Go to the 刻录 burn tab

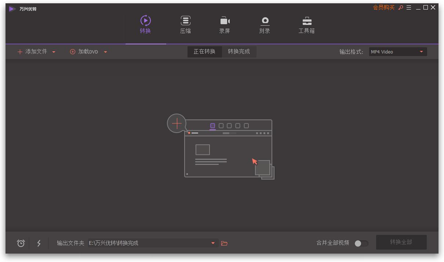coord(265,25)
